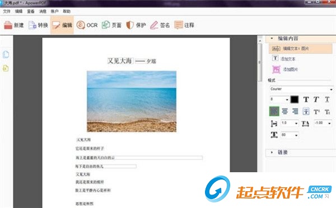Open the black text color swatch

pyautogui.click(x=294, y=100)
